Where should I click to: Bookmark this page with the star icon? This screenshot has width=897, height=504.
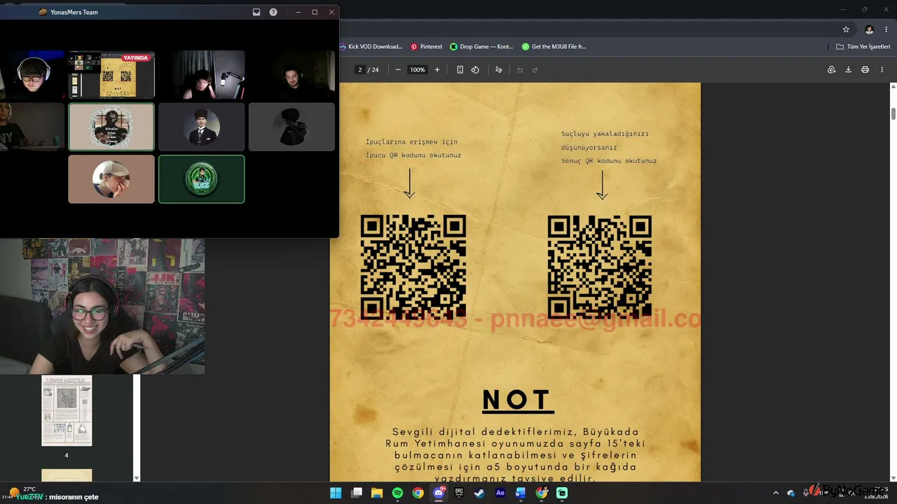(x=846, y=29)
